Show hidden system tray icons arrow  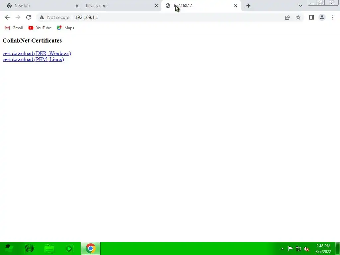[x=282, y=249]
